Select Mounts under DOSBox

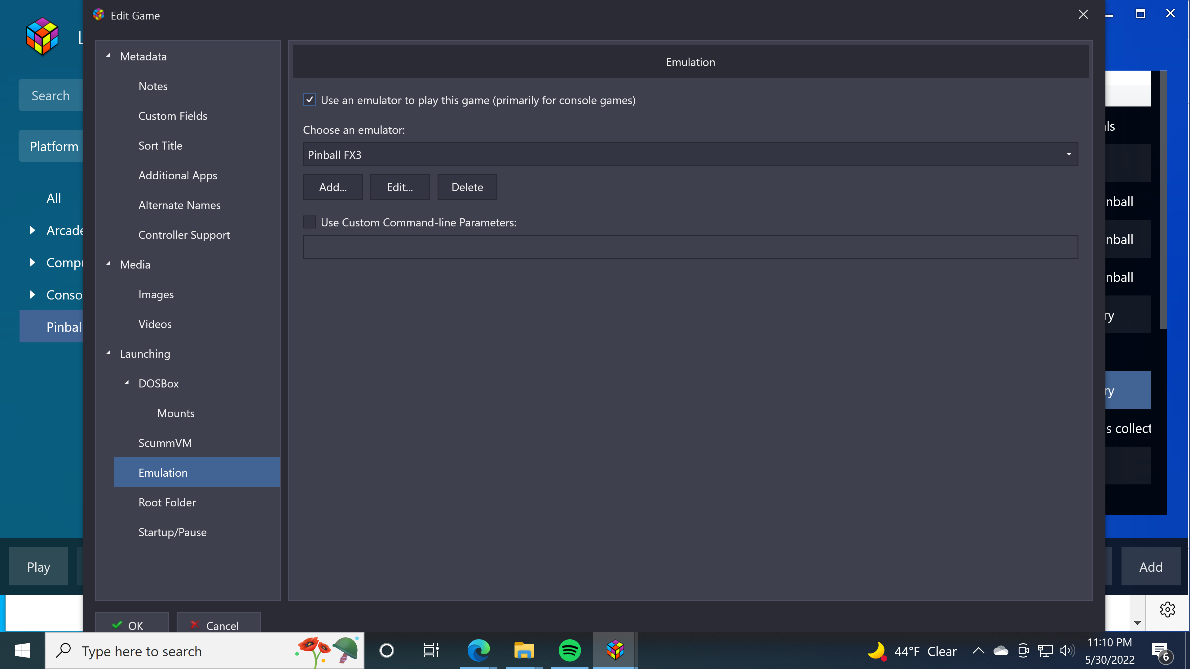(175, 413)
